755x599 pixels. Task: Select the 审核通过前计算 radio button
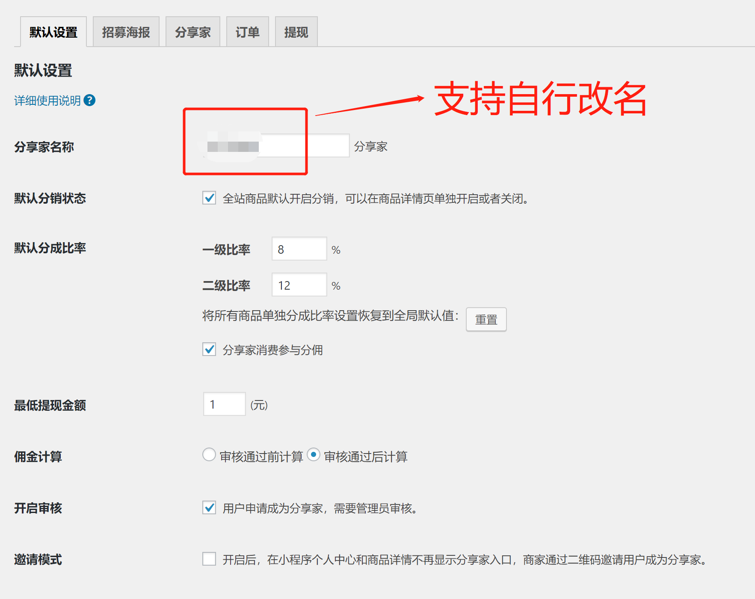(209, 454)
